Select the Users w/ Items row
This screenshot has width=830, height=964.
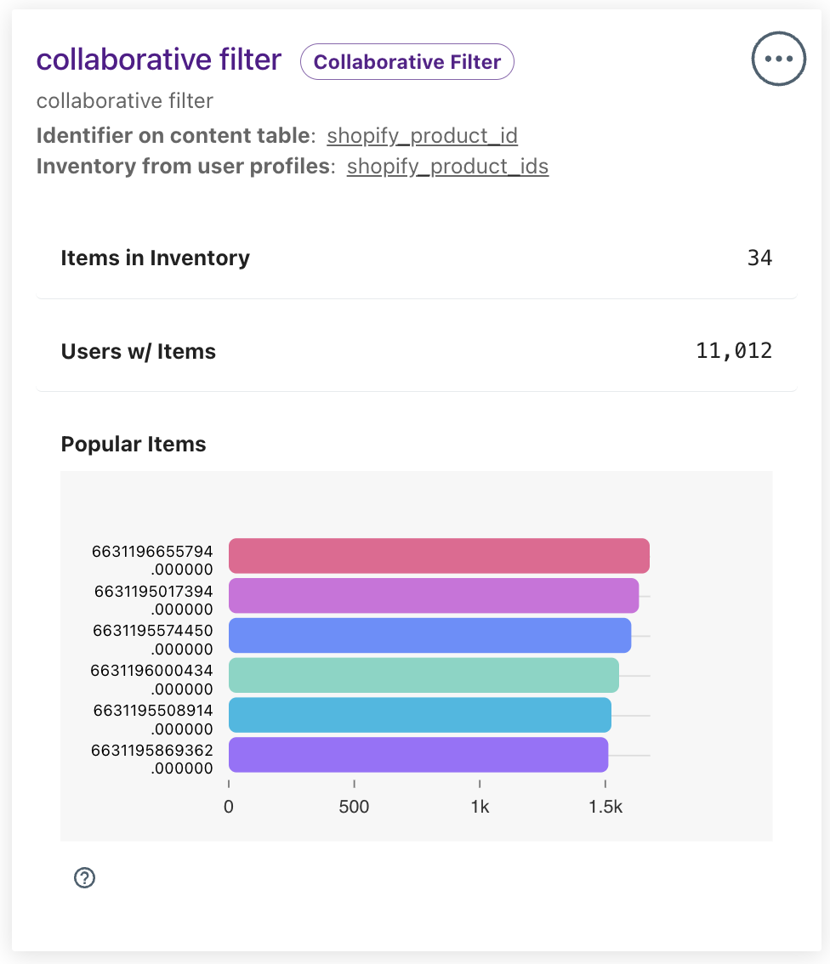click(x=416, y=352)
